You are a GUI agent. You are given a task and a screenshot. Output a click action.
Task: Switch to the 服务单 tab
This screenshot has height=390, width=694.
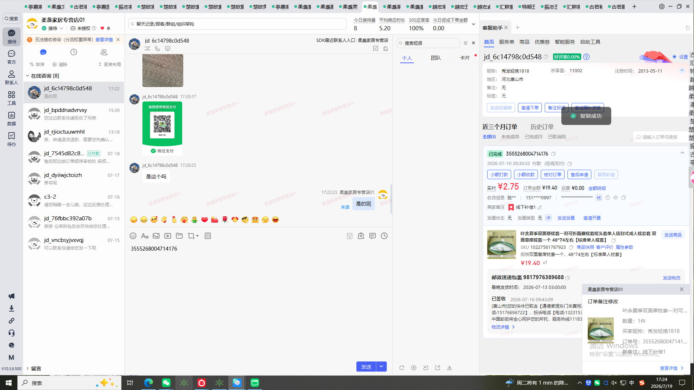[x=506, y=42]
